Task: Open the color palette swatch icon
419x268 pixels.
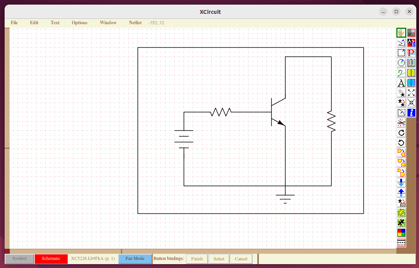Action: 401,232
